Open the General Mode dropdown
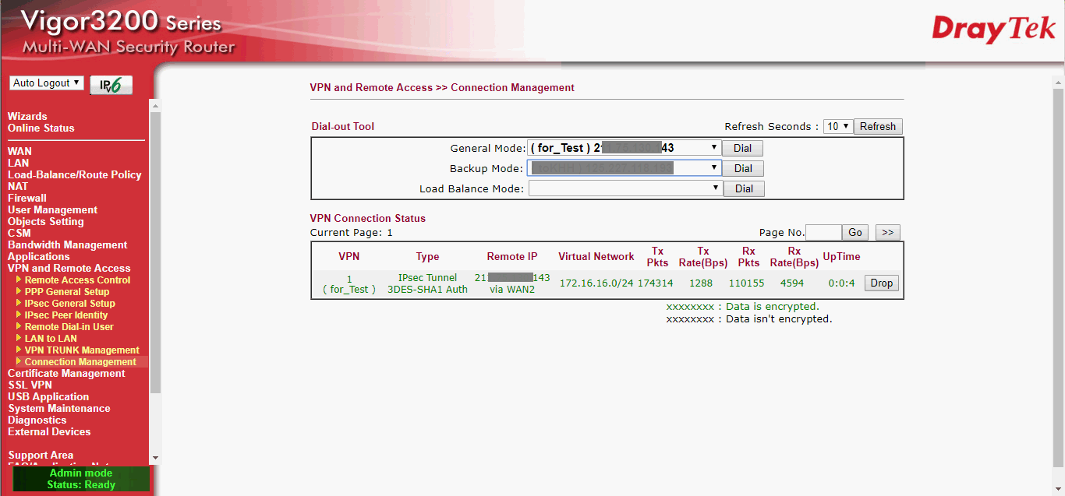 click(x=624, y=148)
